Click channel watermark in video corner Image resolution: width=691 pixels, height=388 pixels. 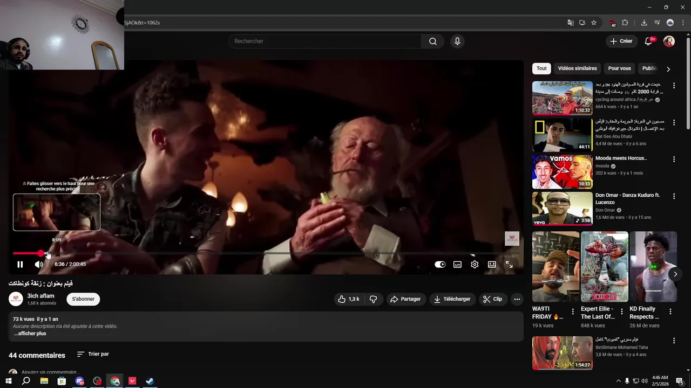tap(512, 239)
